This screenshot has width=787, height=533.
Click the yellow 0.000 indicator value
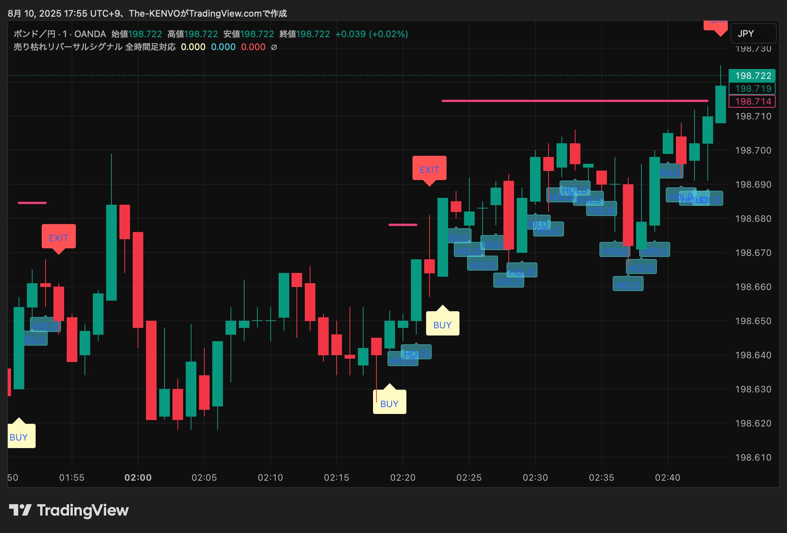[x=193, y=47]
